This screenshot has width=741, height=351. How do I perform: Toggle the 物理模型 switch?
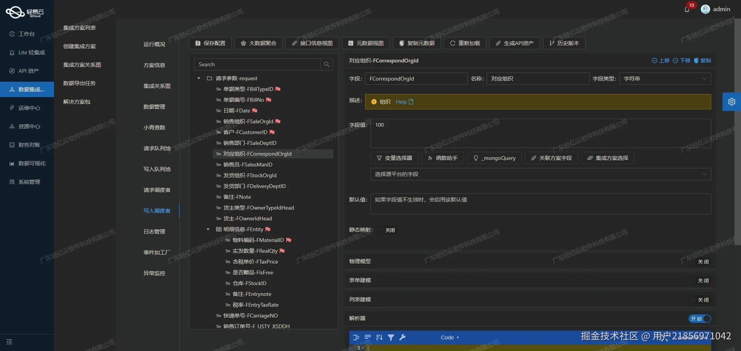pos(700,262)
